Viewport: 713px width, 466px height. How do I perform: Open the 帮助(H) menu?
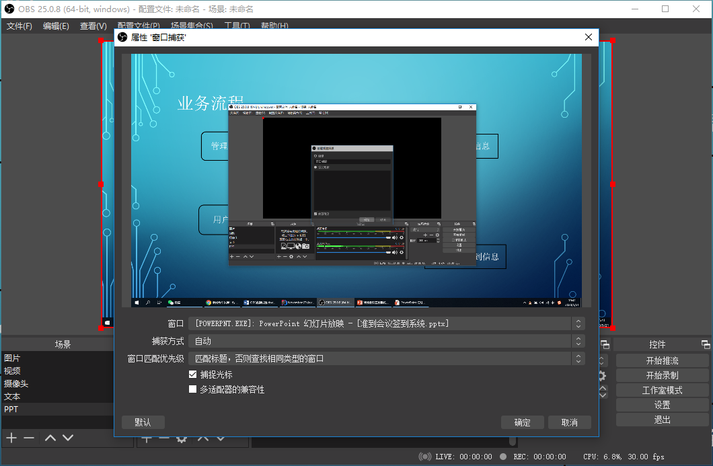click(x=274, y=26)
